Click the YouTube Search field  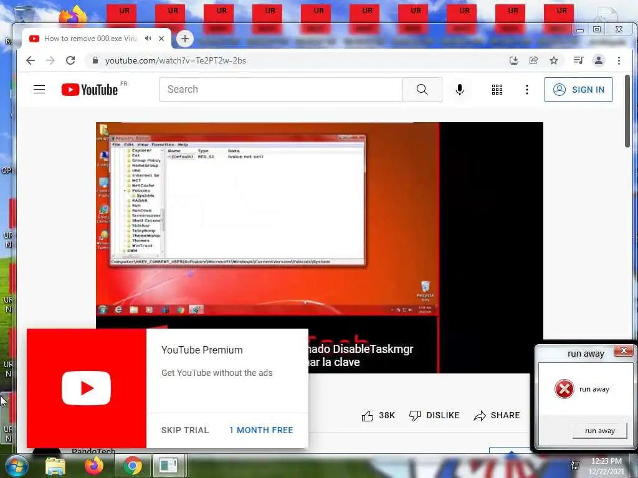click(x=281, y=90)
